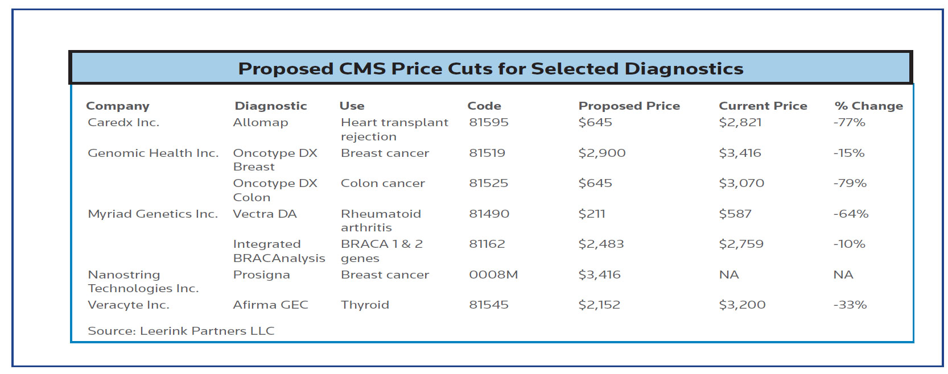This screenshot has width=948, height=374.
Task: Select the 'Proposed Price' column header
Action: click(x=629, y=106)
